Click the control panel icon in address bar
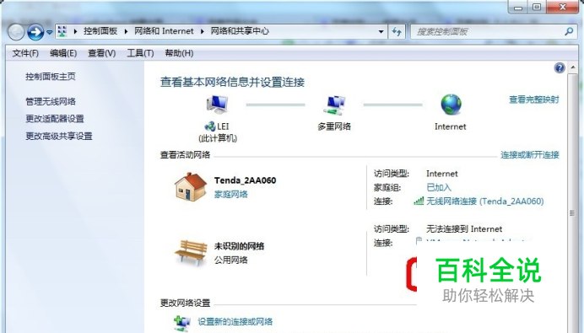The image size is (584, 333). tap(62, 31)
